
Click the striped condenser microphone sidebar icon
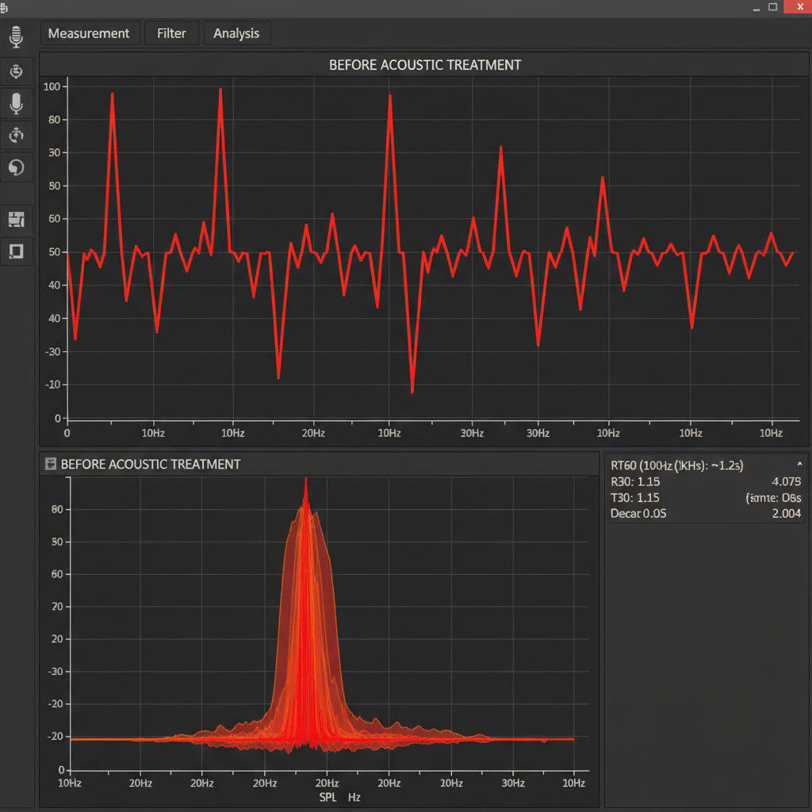16,36
